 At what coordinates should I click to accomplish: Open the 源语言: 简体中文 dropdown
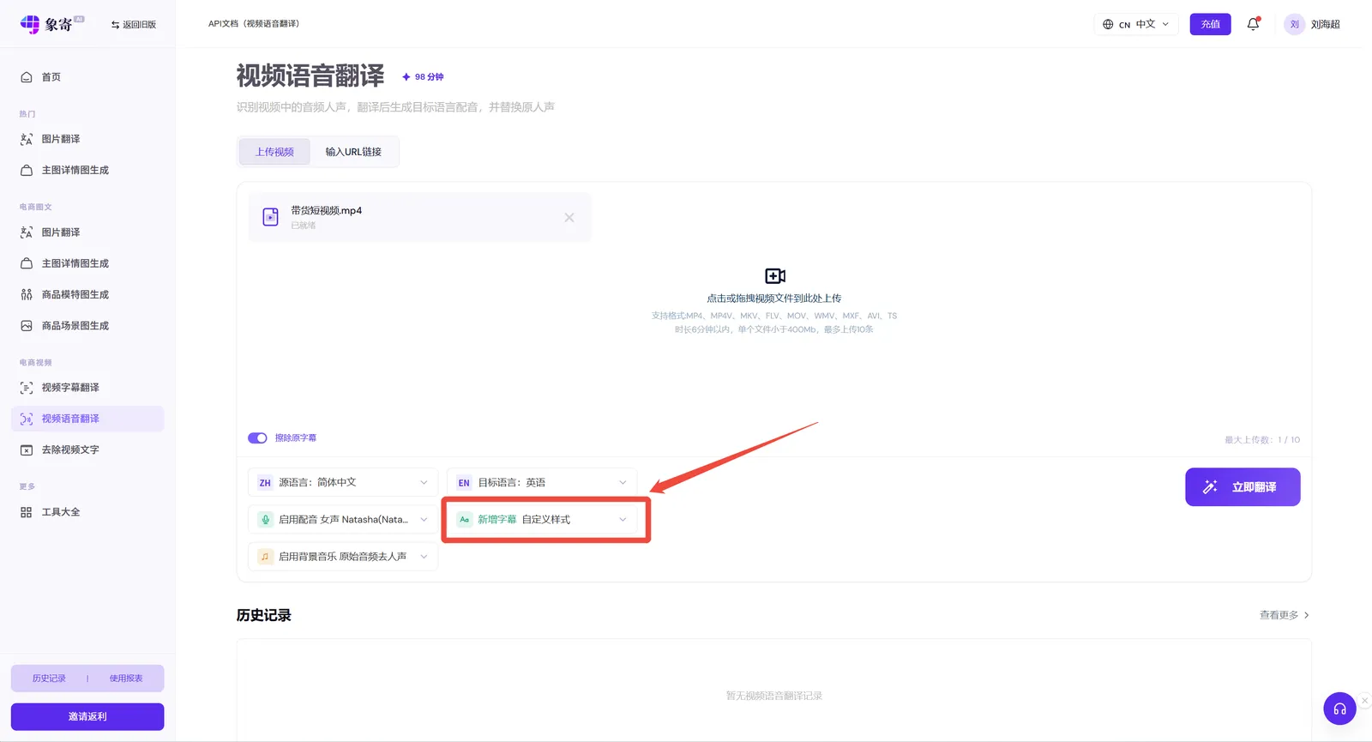pyautogui.click(x=343, y=483)
